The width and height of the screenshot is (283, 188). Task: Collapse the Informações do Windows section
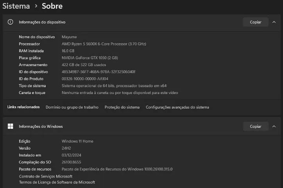click(274, 127)
